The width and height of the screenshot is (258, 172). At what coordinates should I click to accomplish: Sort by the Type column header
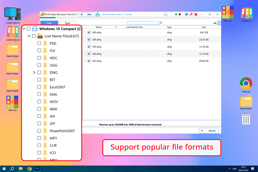(x=169, y=27)
